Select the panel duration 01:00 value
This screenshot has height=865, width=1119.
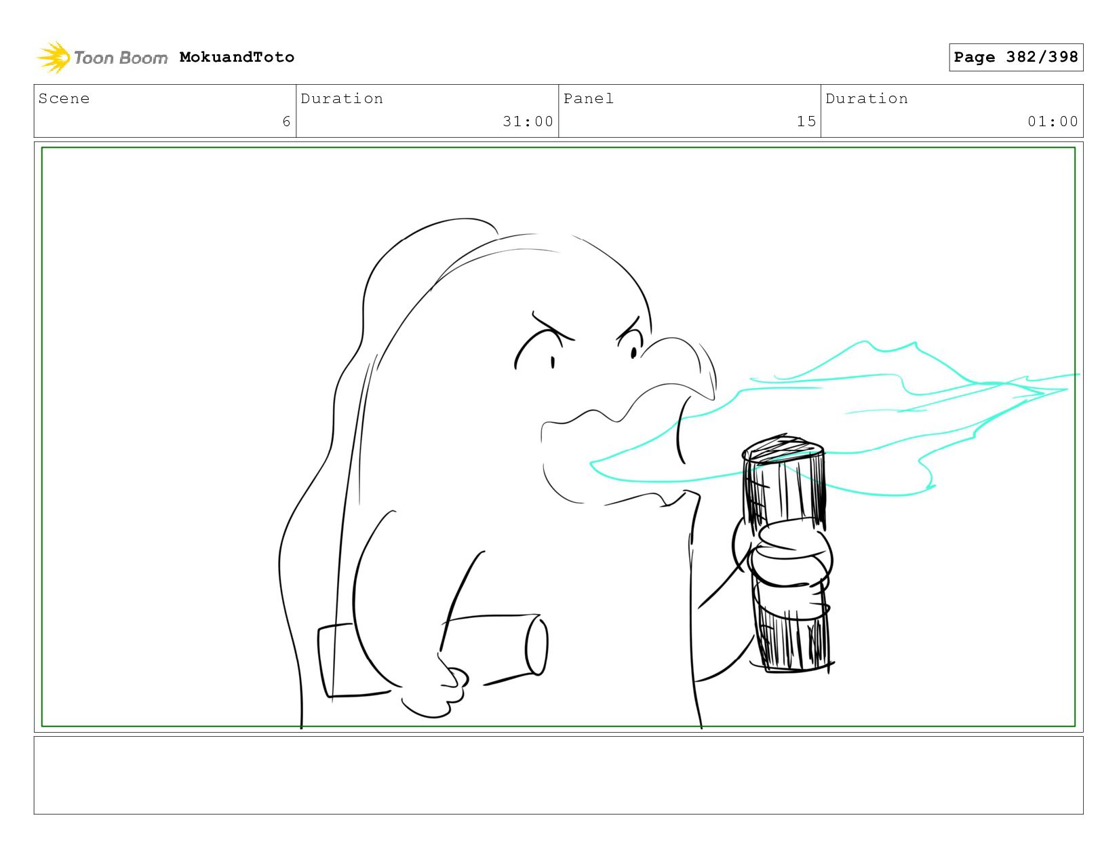coord(1053,121)
